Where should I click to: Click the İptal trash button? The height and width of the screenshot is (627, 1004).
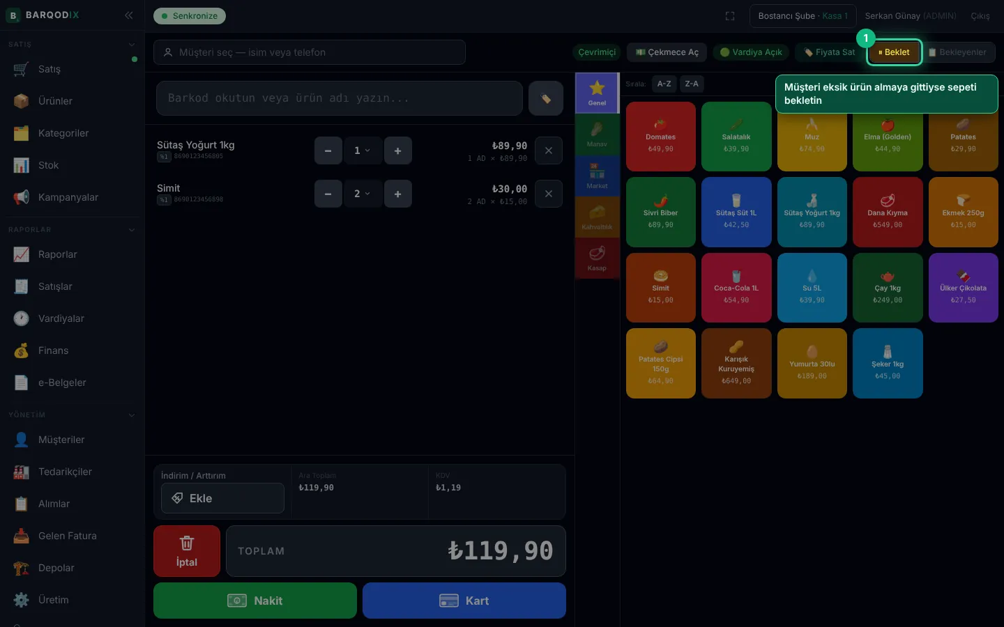coord(187,551)
